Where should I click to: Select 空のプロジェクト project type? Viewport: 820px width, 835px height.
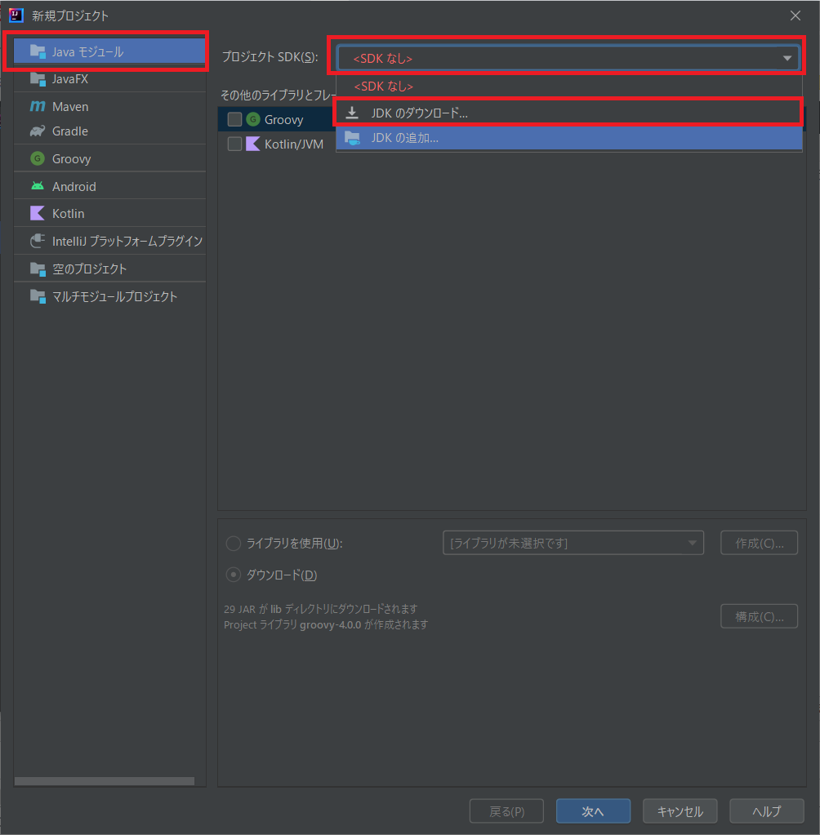pos(109,269)
